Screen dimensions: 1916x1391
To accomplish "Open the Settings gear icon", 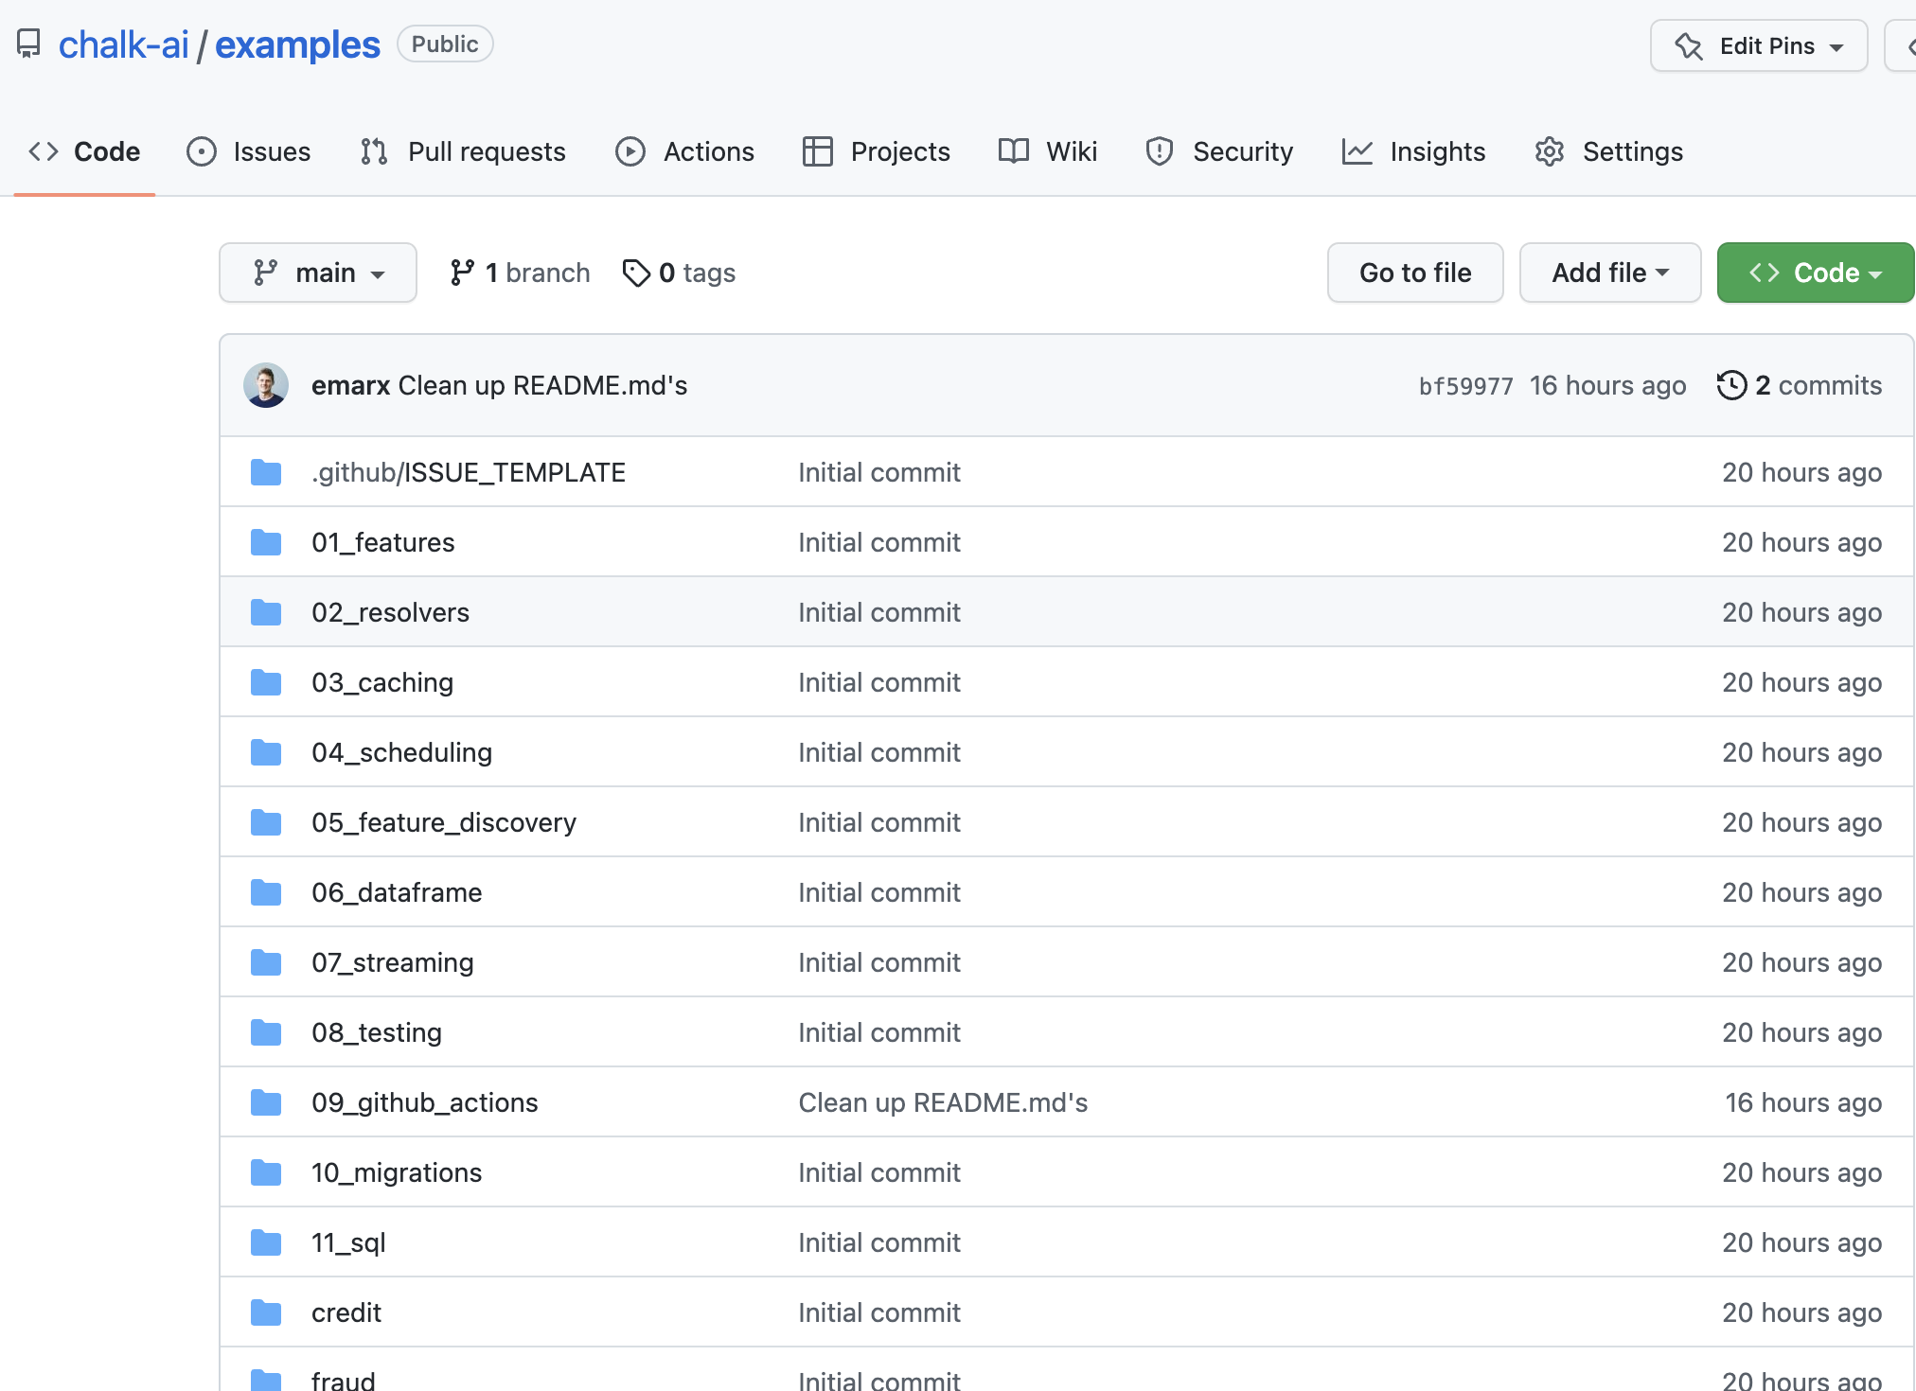I will [1549, 151].
